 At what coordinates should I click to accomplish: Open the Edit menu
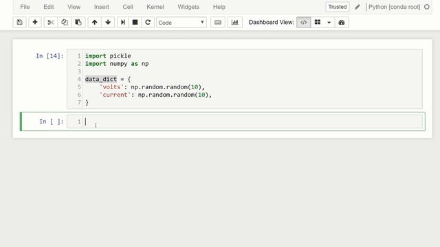coord(49,7)
